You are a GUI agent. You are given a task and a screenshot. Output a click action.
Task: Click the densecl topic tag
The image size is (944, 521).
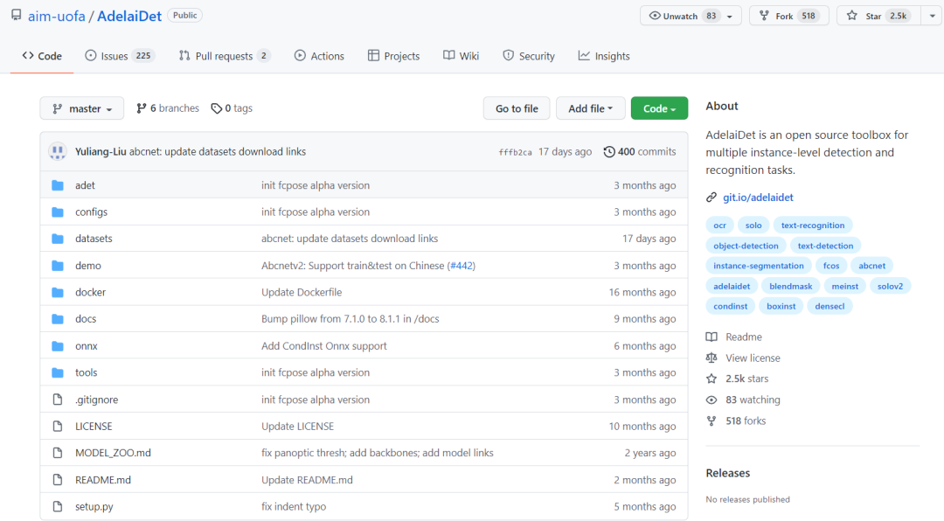pyautogui.click(x=829, y=306)
